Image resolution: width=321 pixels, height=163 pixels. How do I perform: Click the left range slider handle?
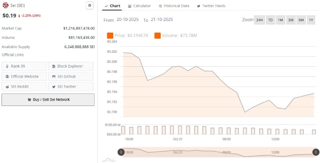pyautogui.click(x=121, y=152)
